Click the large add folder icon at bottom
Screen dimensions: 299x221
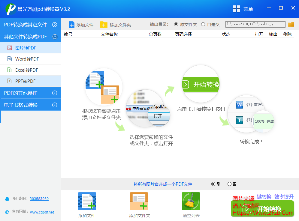[139, 201]
